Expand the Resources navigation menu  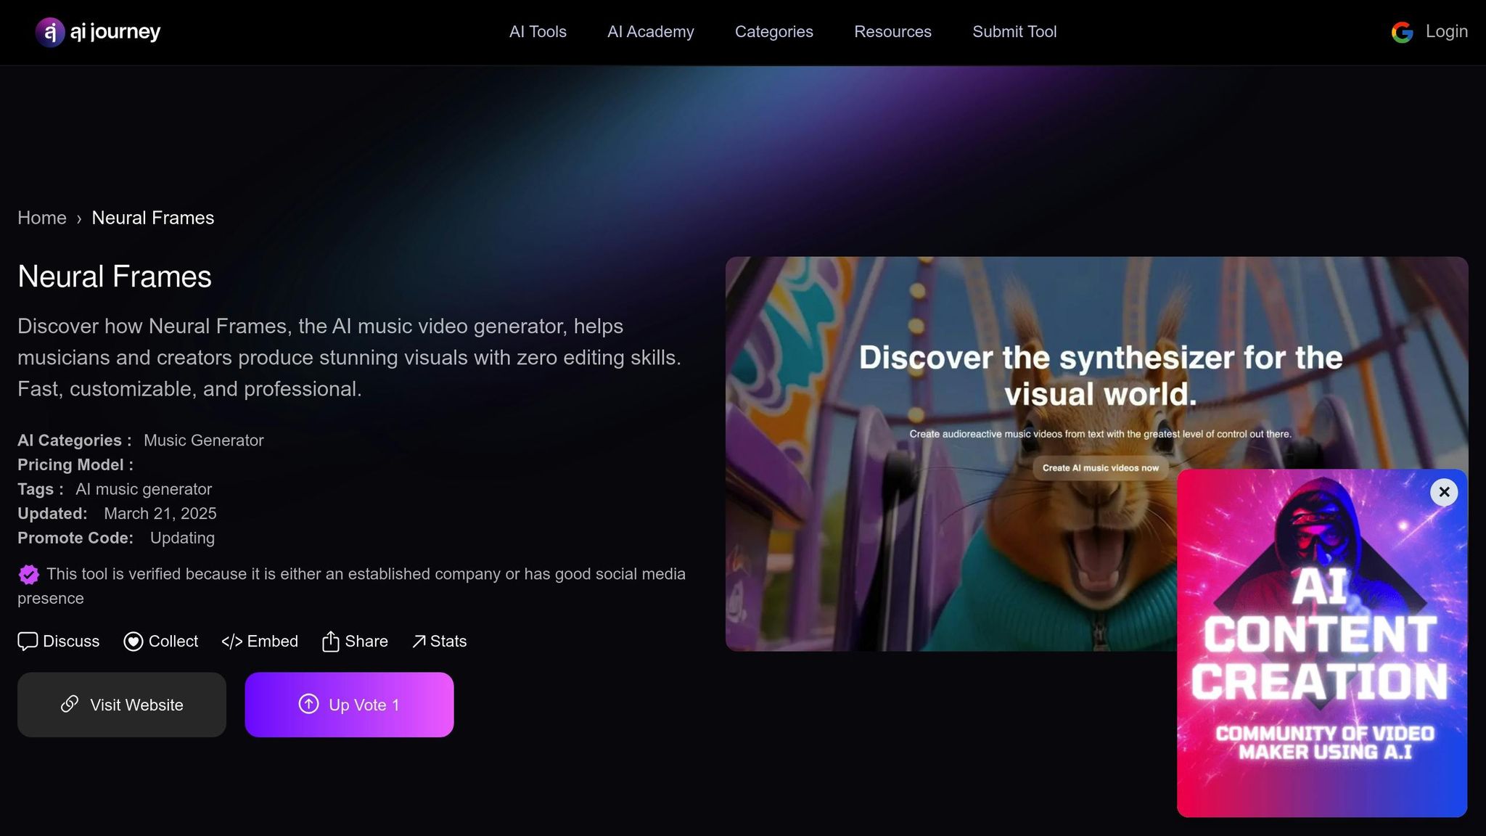point(892,32)
